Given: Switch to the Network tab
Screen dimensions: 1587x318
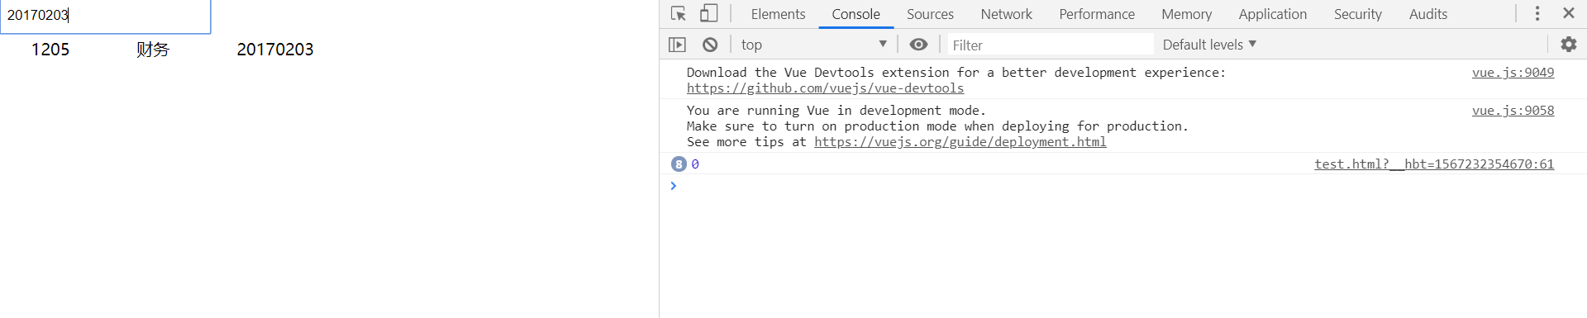Looking at the screenshot, I should (x=1006, y=14).
